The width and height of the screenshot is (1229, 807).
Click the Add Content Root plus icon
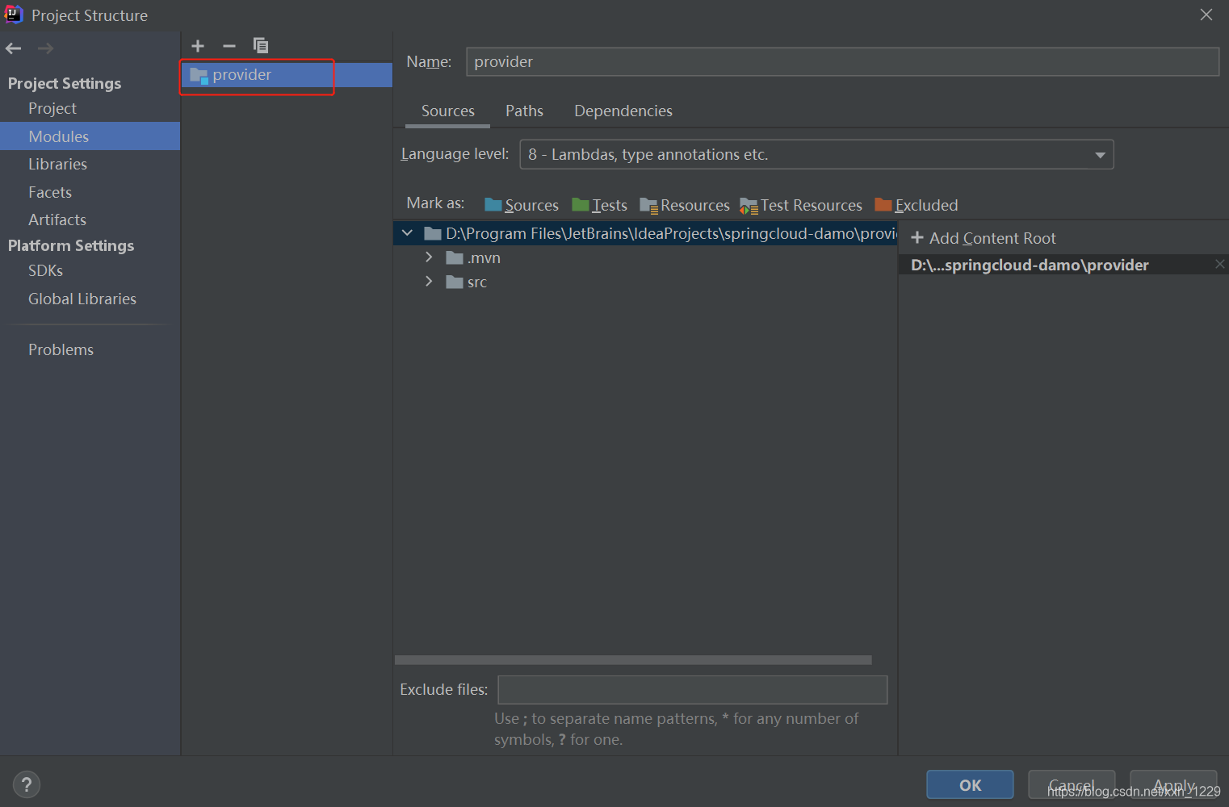coord(917,238)
